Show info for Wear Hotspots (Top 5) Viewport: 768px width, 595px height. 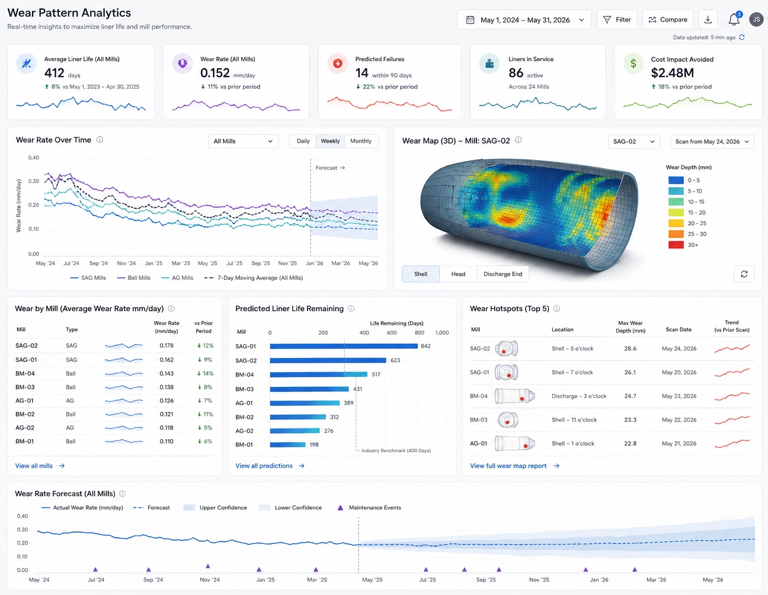556,309
